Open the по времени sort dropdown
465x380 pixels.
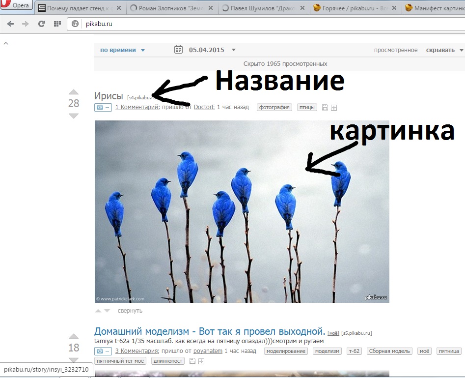(122, 50)
